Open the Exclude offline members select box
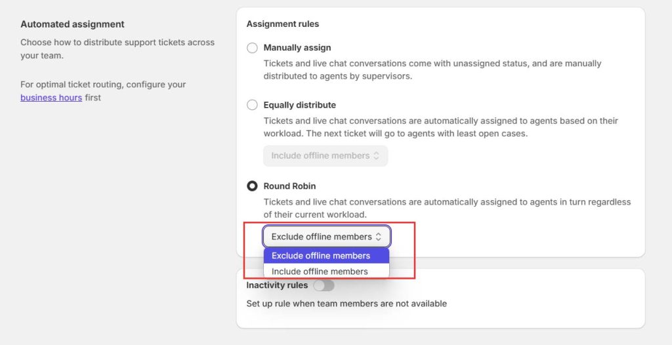The width and height of the screenshot is (672, 345). (x=327, y=237)
